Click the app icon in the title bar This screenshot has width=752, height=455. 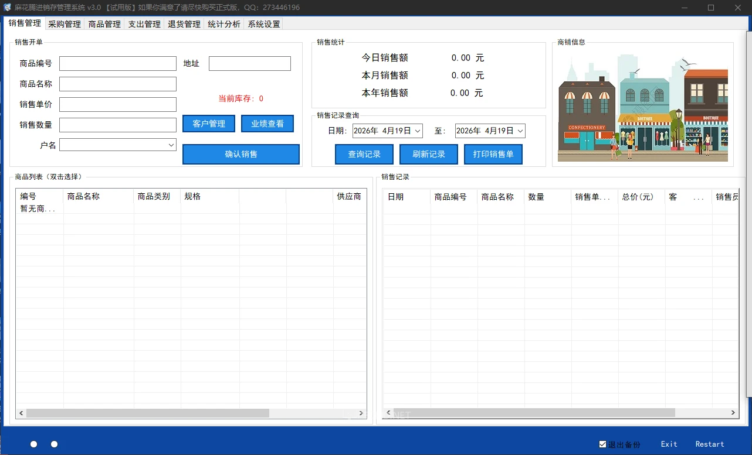tap(6, 8)
